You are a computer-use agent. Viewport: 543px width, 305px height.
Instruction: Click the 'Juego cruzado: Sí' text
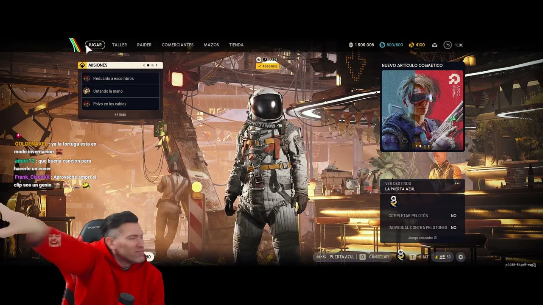click(423, 238)
